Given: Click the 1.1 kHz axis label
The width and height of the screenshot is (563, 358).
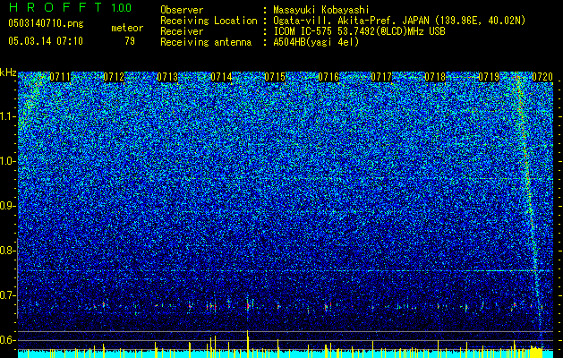Looking at the screenshot, I should coord(8,116).
